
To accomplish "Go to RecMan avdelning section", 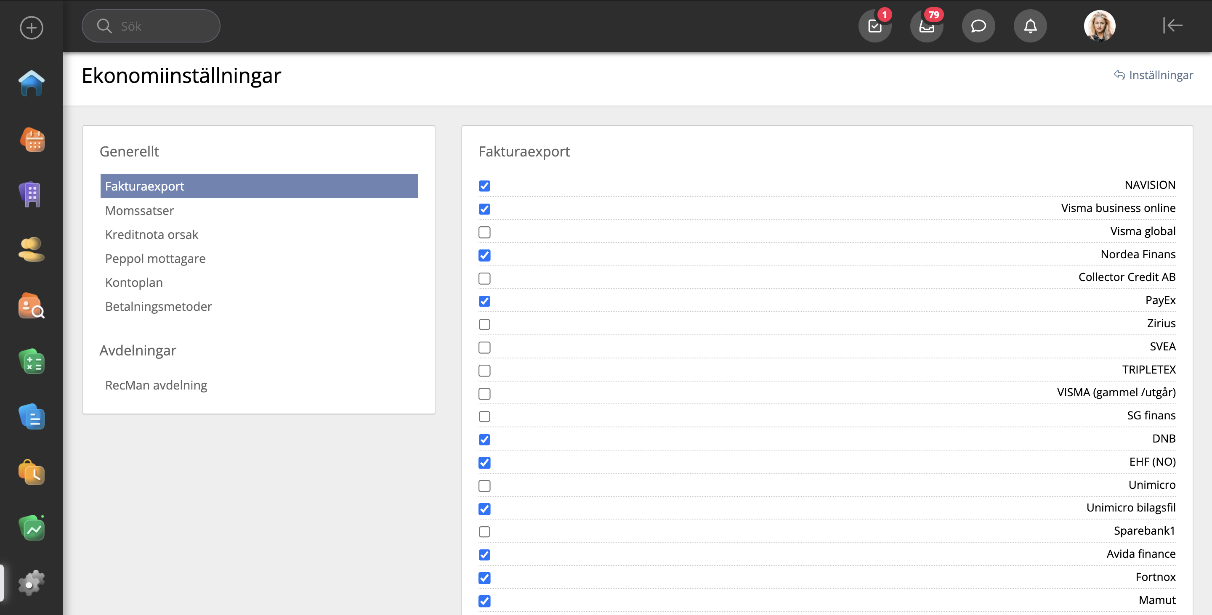I will coord(156,385).
